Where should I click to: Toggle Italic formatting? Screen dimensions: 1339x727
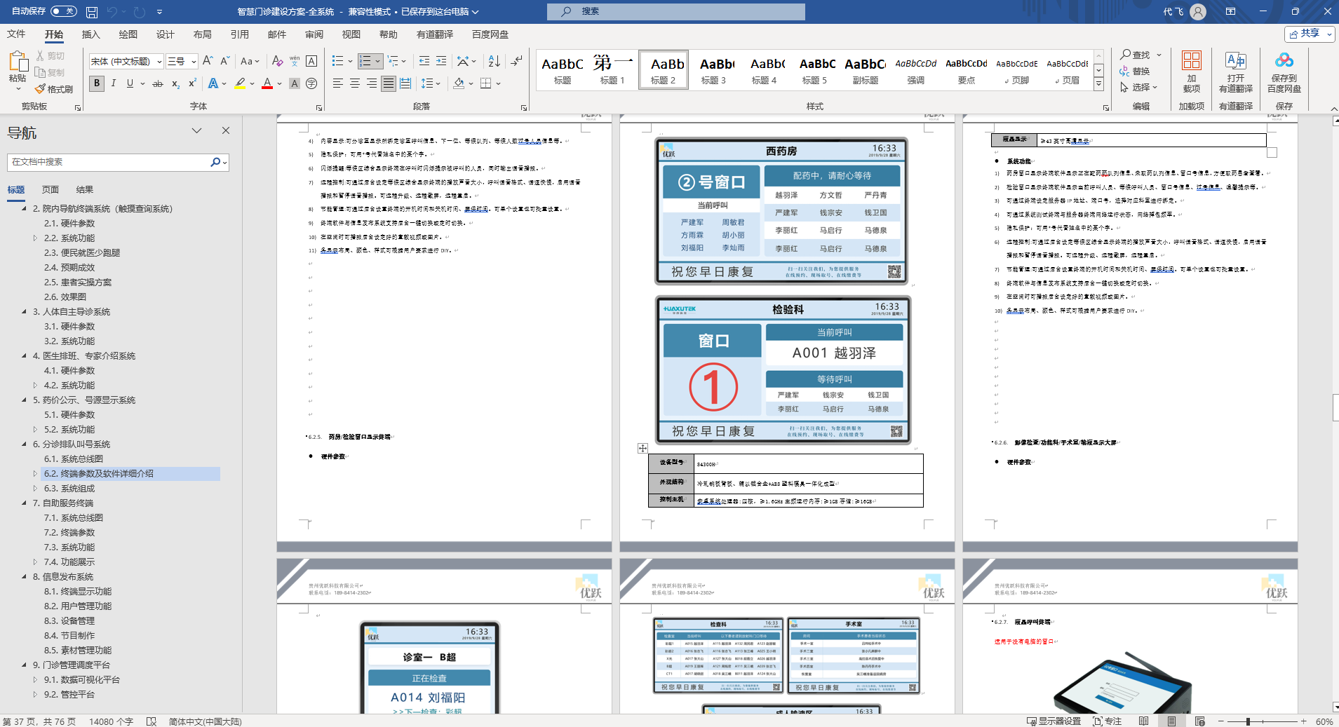tap(113, 83)
